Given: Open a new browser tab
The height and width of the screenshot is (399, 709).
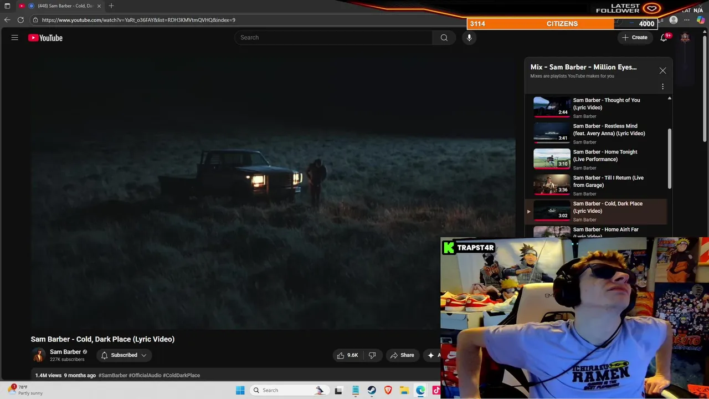Looking at the screenshot, I should 111,6.
